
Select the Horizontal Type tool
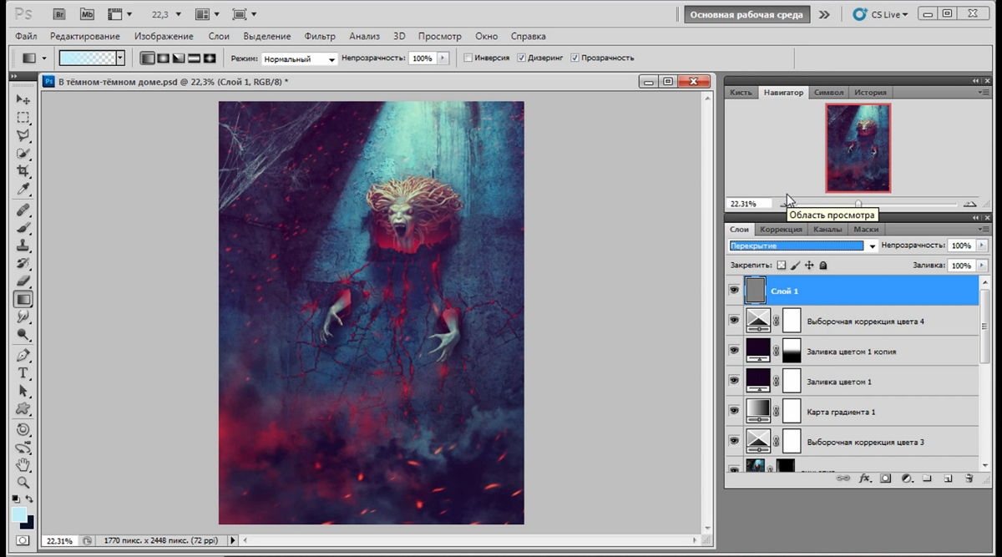coord(23,373)
